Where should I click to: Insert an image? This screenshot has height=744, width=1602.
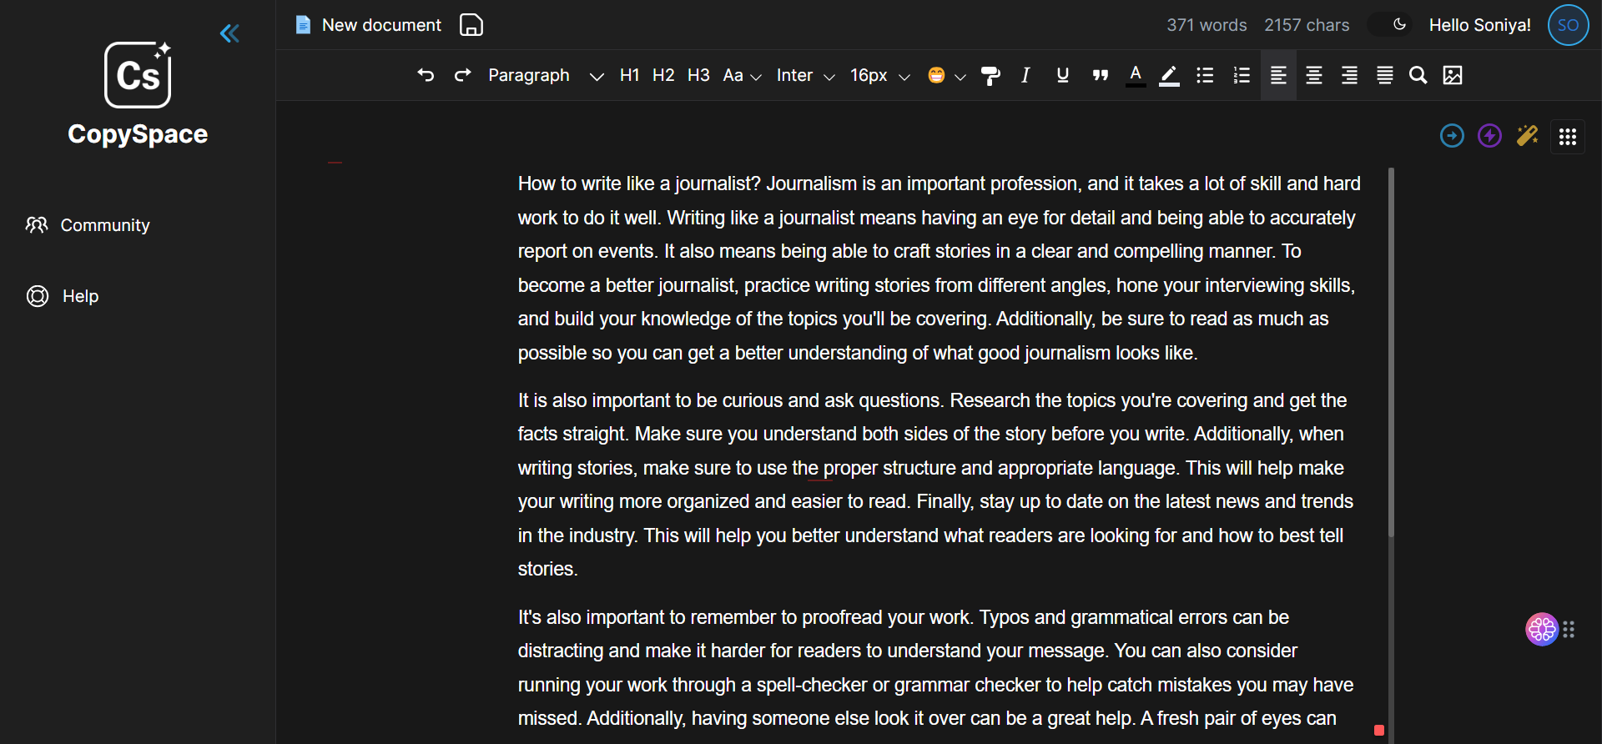[x=1453, y=75]
